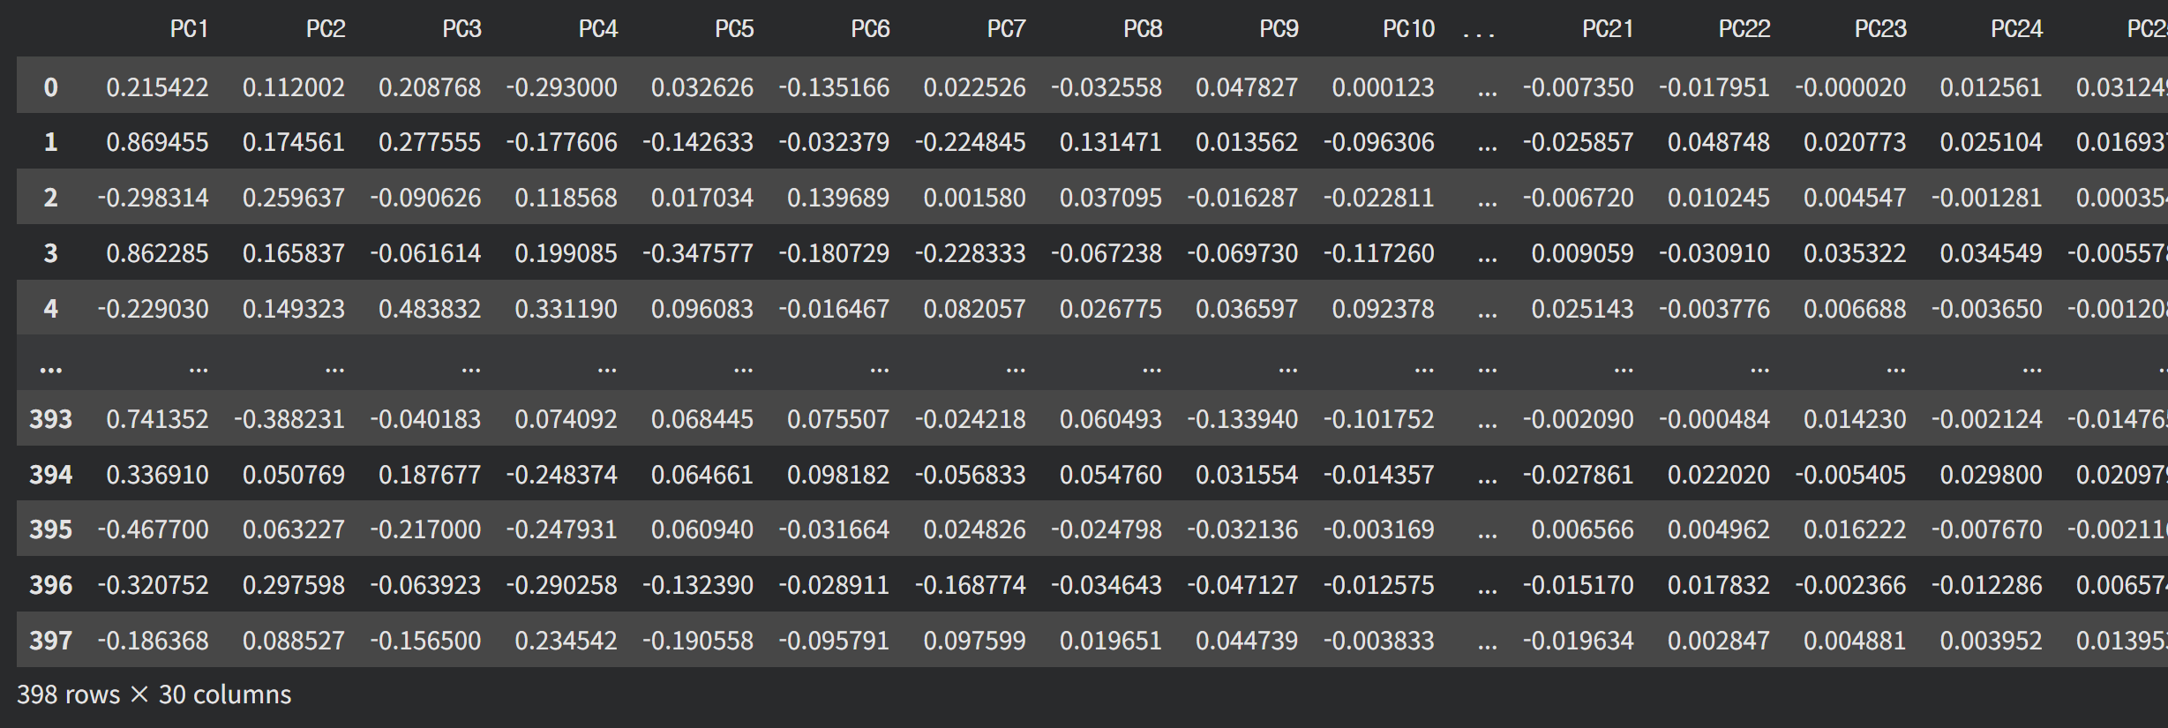The height and width of the screenshot is (728, 2168).
Task: Click the PC1 column header
Action: pyautogui.click(x=189, y=29)
